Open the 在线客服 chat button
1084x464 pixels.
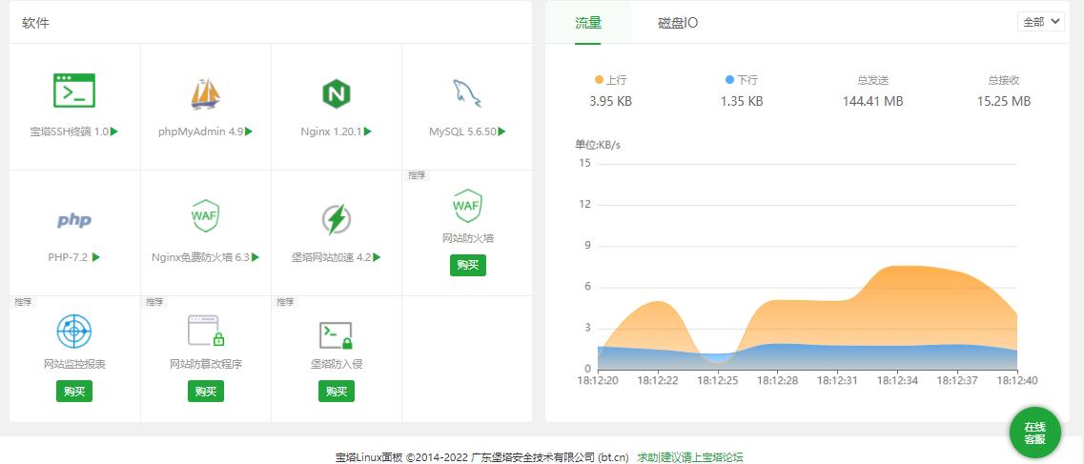click(x=1035, y=433)
